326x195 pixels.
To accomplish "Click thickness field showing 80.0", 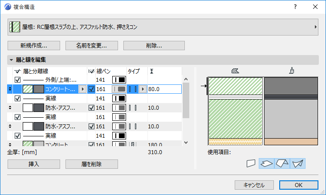I will [164, 89].
